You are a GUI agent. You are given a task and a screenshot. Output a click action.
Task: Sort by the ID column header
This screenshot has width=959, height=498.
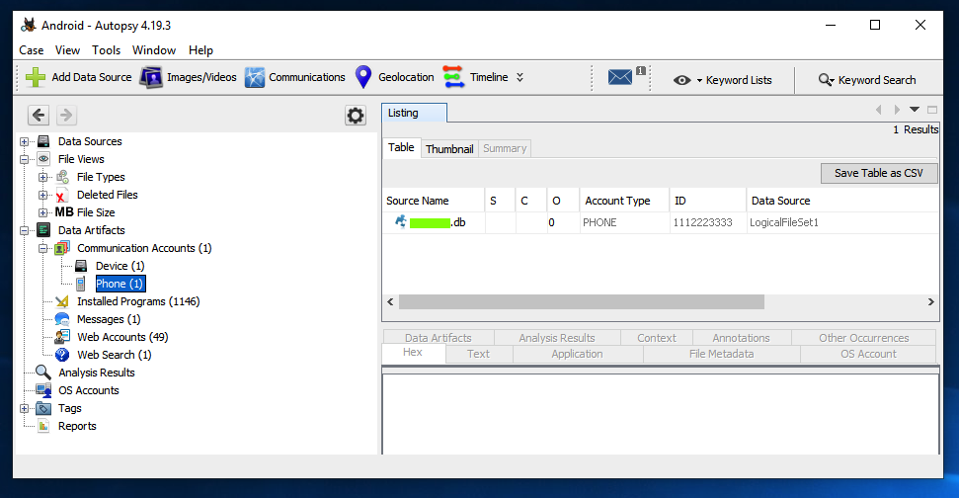707,201
